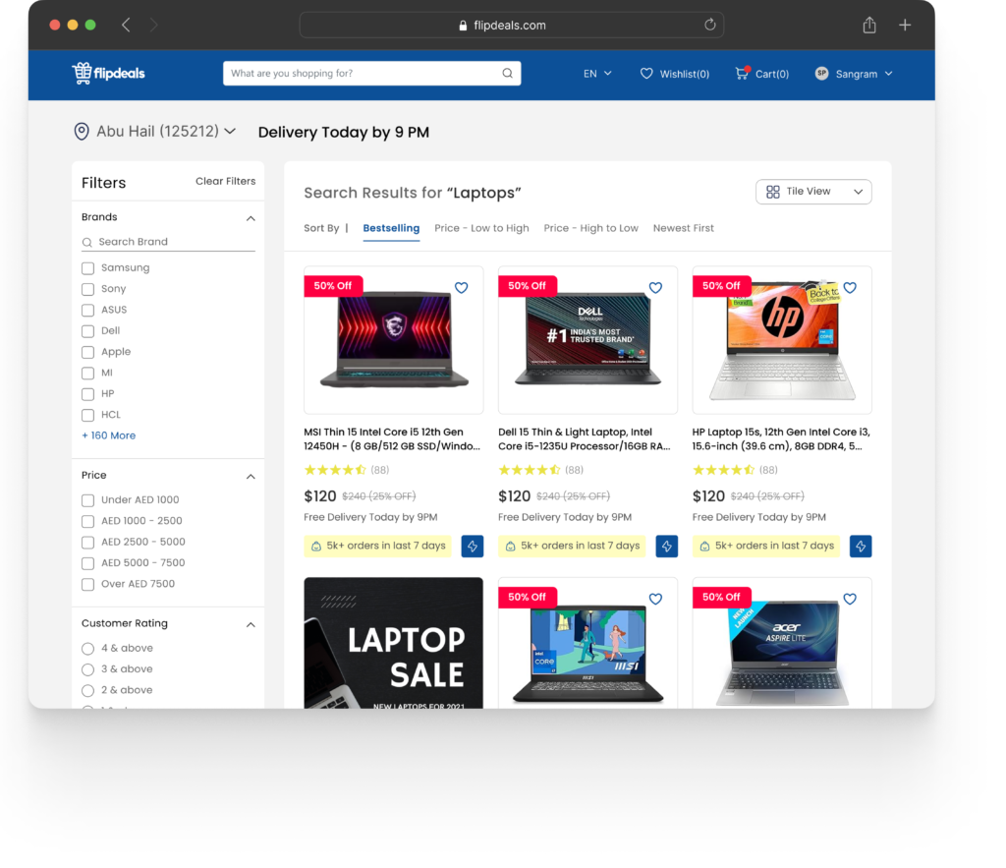Click the 50% Off badge on MSI Thin 15
This screenshot has width=1006, height=868.
333,286
